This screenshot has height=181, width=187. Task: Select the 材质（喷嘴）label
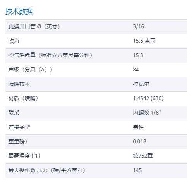tap(23, 98)
